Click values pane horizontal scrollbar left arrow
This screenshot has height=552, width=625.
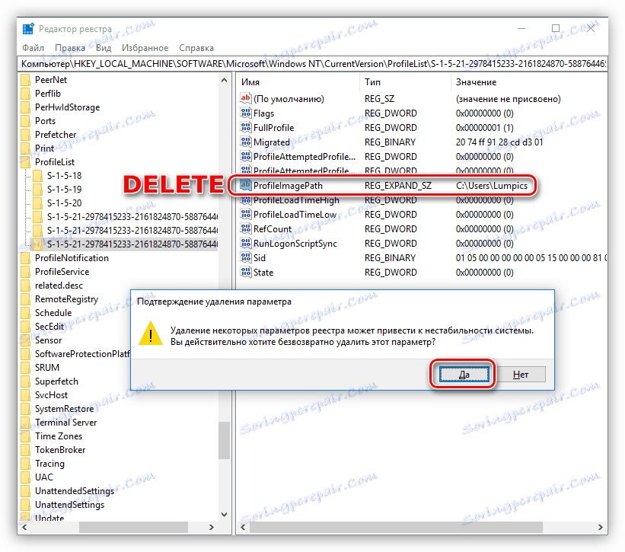243,528
